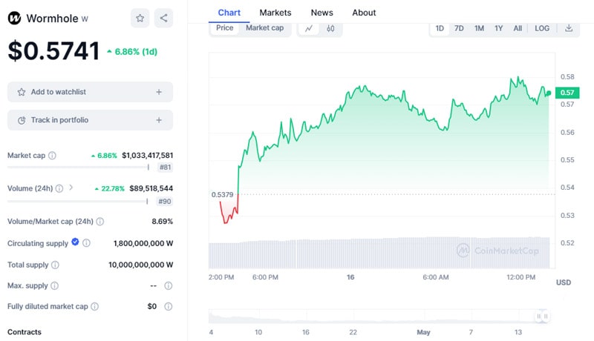Click the Wormhole coin logo
Viewport: 594px width, 341px height.
point(14,18)
